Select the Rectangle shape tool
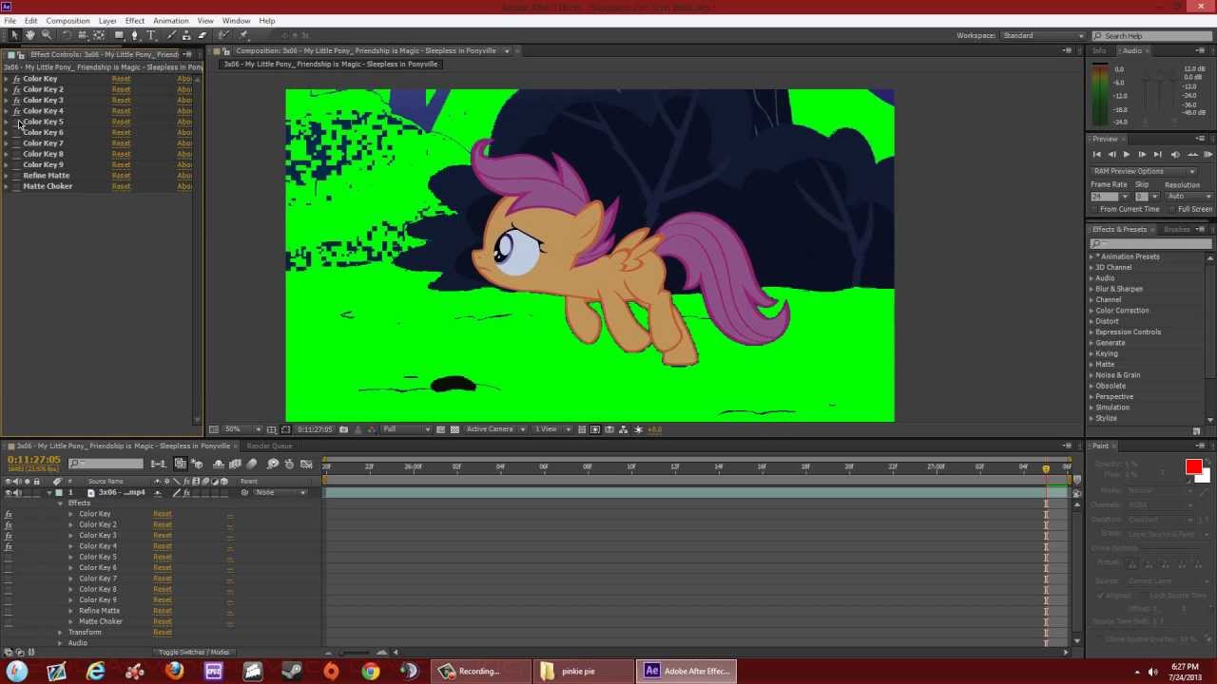The height and width of the screenshot is (684, 1217). pyautogui.click(x=119, y=35)
